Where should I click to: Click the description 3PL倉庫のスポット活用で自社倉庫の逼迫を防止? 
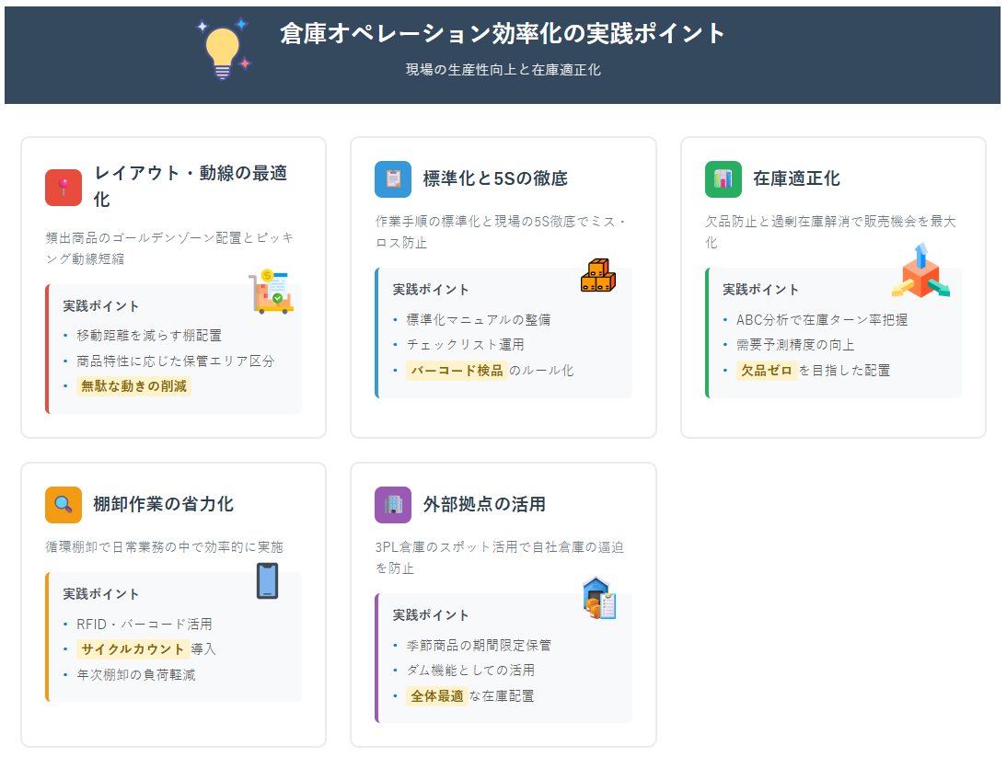(500, 557)
